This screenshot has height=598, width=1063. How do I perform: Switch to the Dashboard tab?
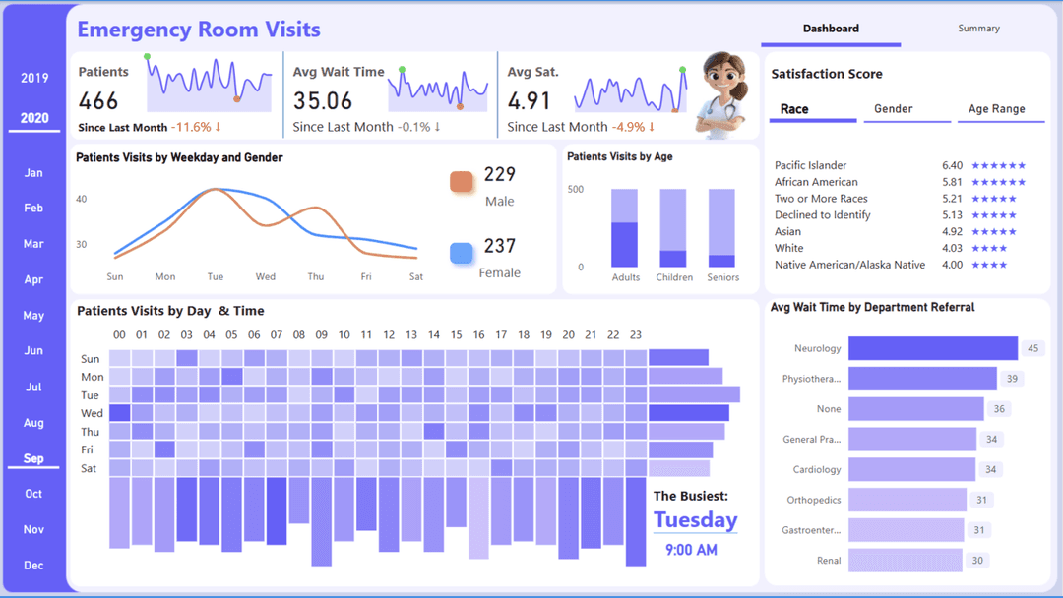coord(831,29)
